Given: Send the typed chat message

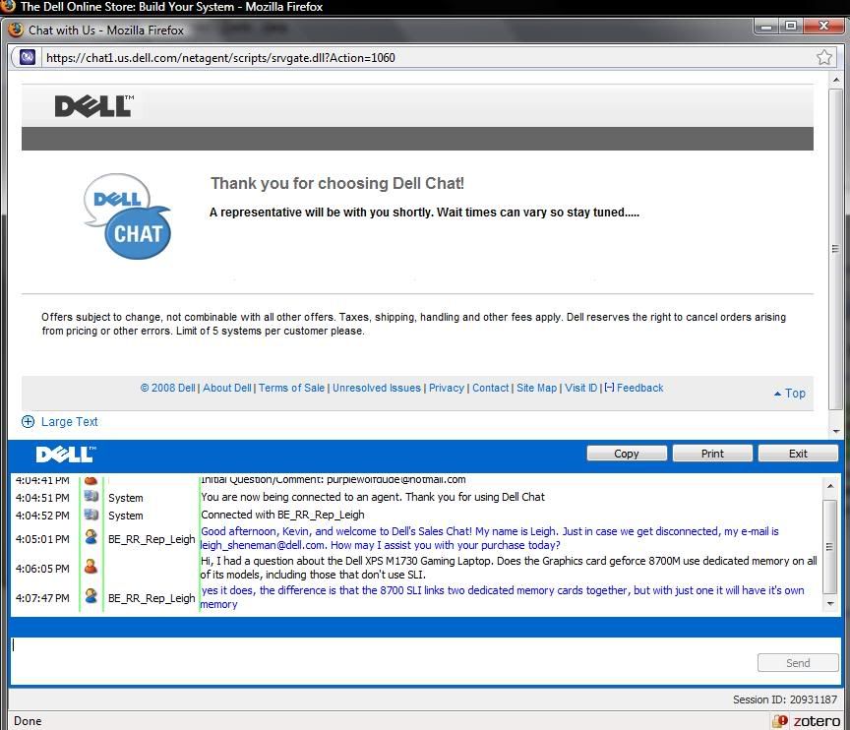Looking at the screenshot, I should 798,663.
